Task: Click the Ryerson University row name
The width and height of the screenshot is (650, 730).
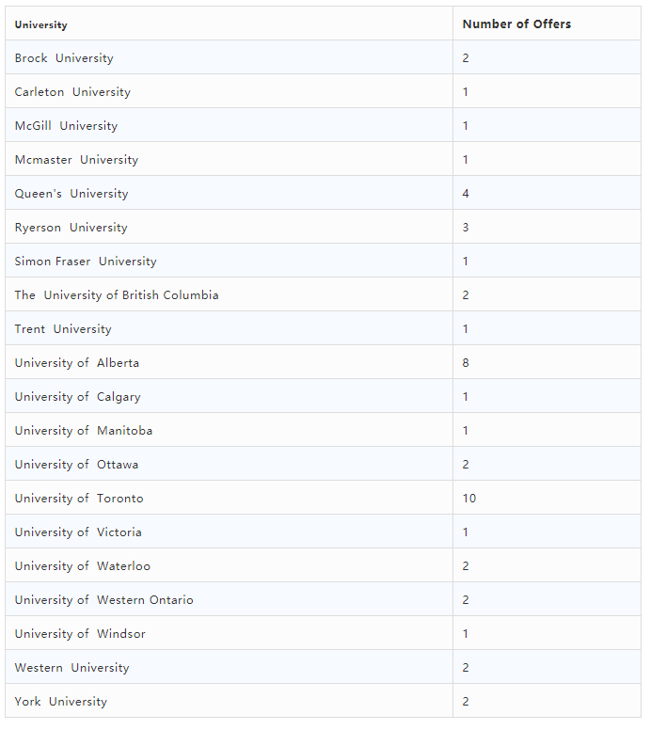Action: pos(71,228)
